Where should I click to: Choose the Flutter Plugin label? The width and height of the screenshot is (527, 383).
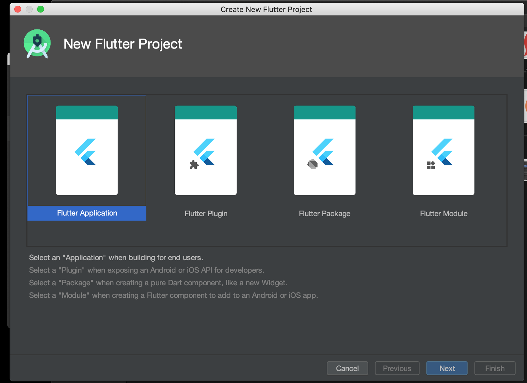(206, 213)
